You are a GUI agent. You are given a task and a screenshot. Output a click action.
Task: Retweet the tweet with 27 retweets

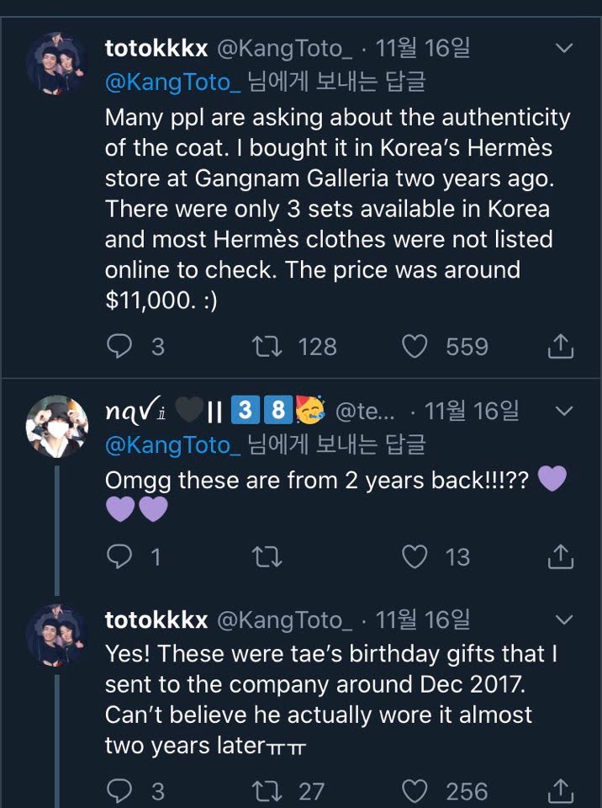point(268,790)
